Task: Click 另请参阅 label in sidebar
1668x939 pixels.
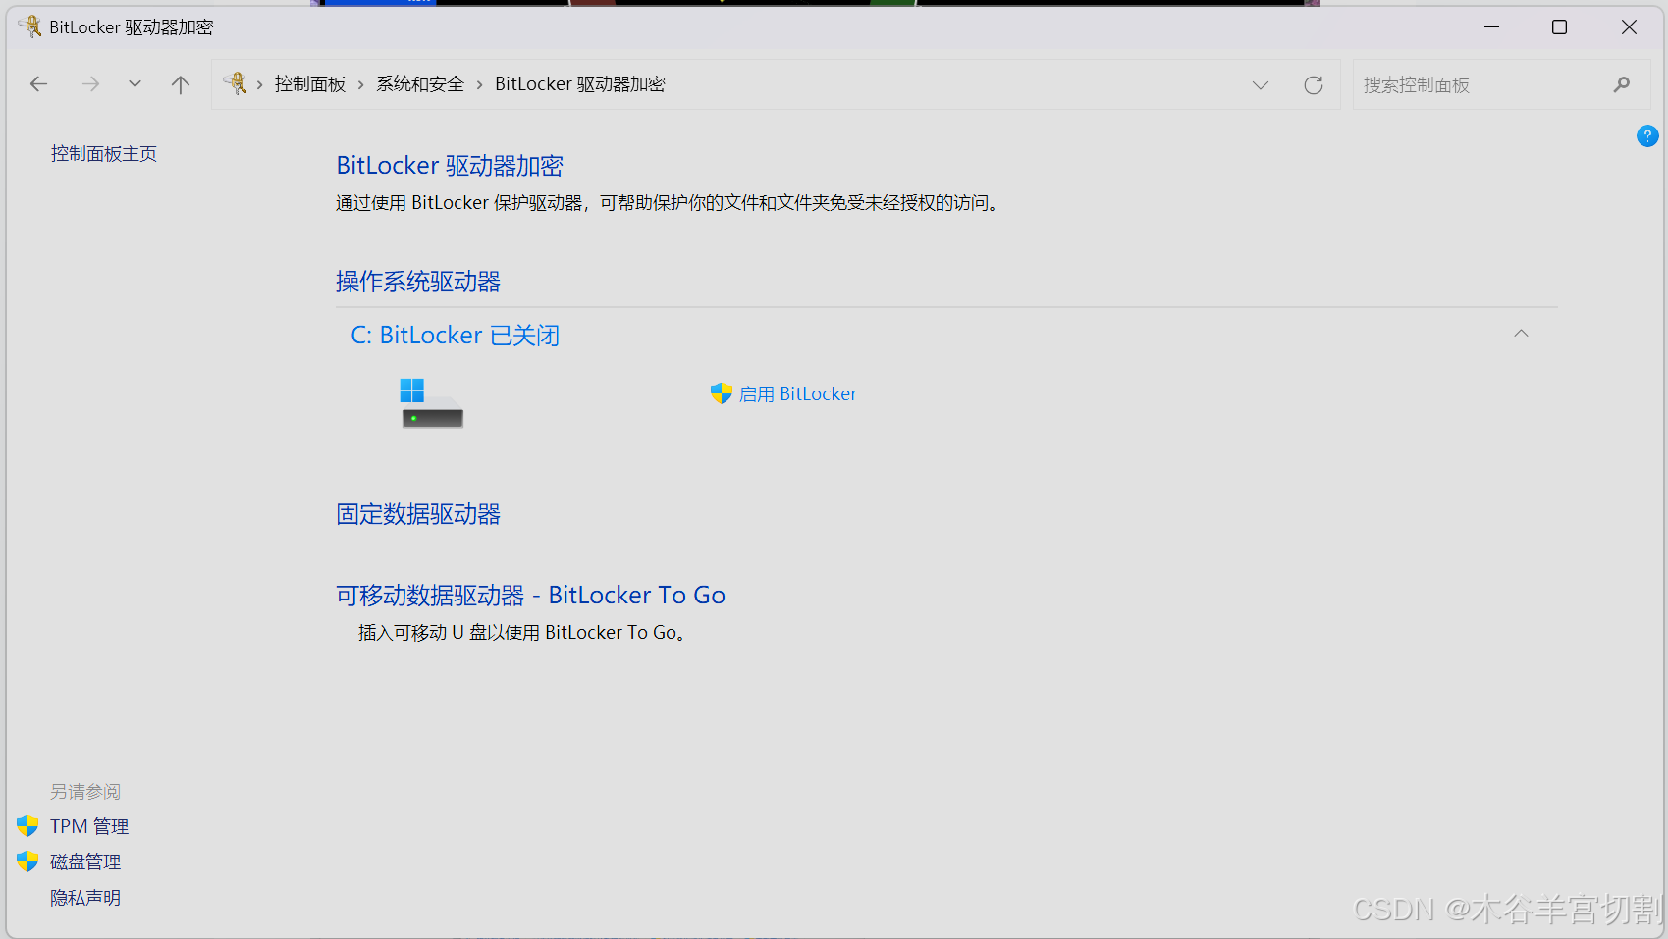Action: pyautogui.click(x=85, y=792)
